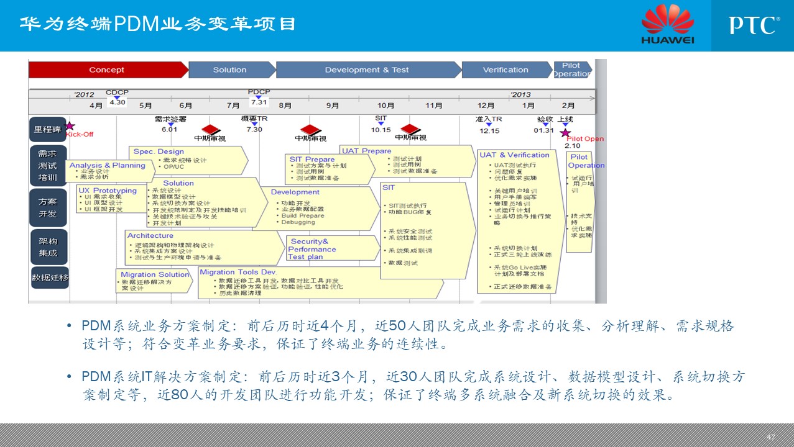Select the red Concept phase arrow
Viewport: 794px width, 447px height.
107,70
